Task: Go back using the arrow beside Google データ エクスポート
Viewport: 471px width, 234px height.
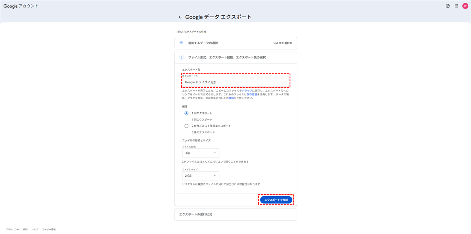Action: click(180, 17)
